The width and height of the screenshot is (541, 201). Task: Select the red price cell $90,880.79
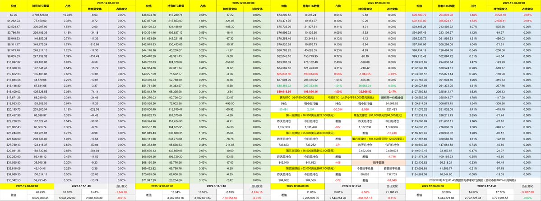[419, 15]
